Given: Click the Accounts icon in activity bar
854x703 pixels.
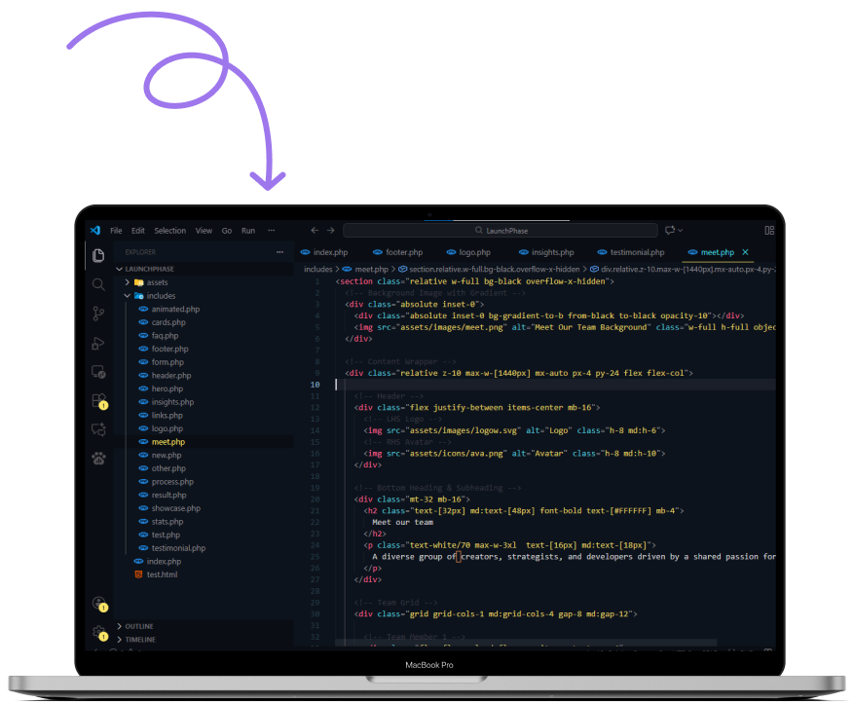Looking at the screenshot, I should (98, 604).
